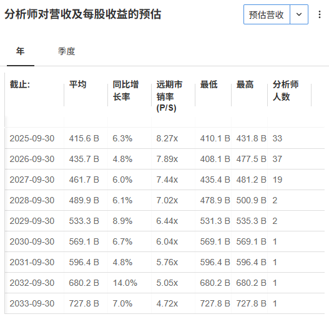Click the 6.44x forward P/S cell
The width and height of the screenshot is (329, 319).
tap(167, 221)
